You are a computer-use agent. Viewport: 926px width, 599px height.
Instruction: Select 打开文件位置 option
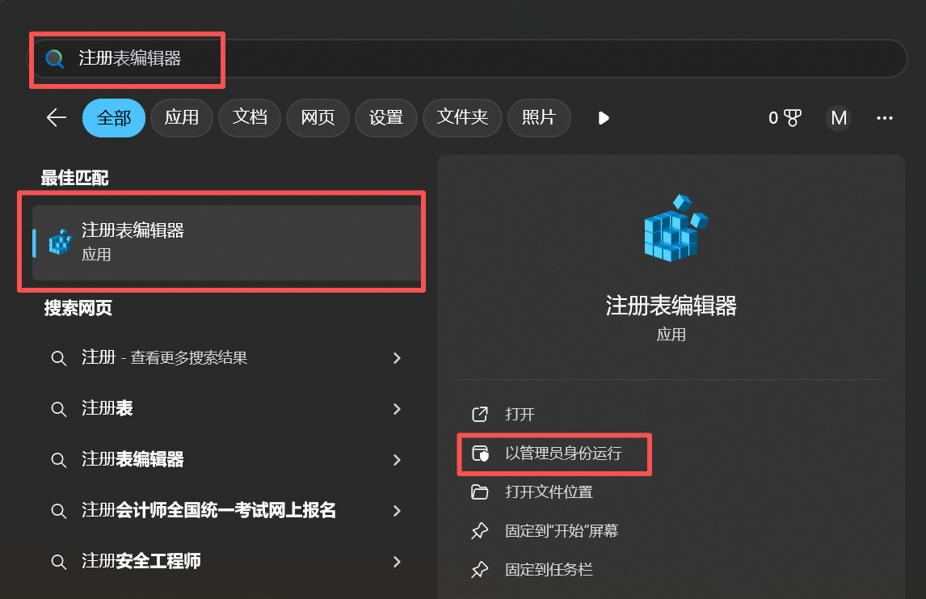549,491
